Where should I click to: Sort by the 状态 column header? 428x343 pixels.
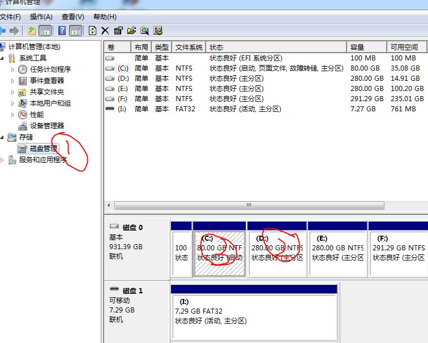coord(276,47)
